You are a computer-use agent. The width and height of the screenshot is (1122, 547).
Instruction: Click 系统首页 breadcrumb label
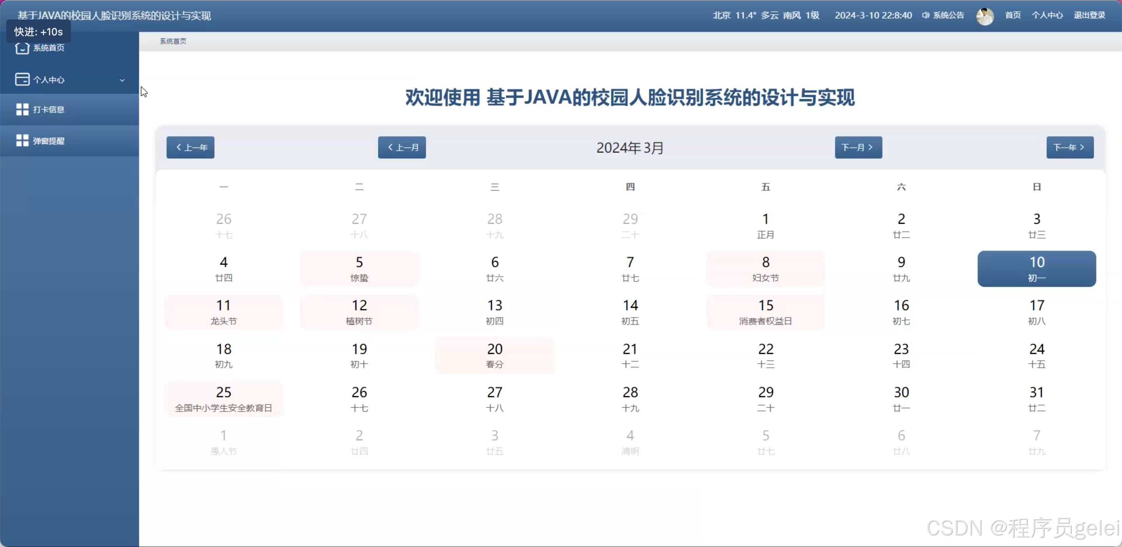tap(173, 41)
